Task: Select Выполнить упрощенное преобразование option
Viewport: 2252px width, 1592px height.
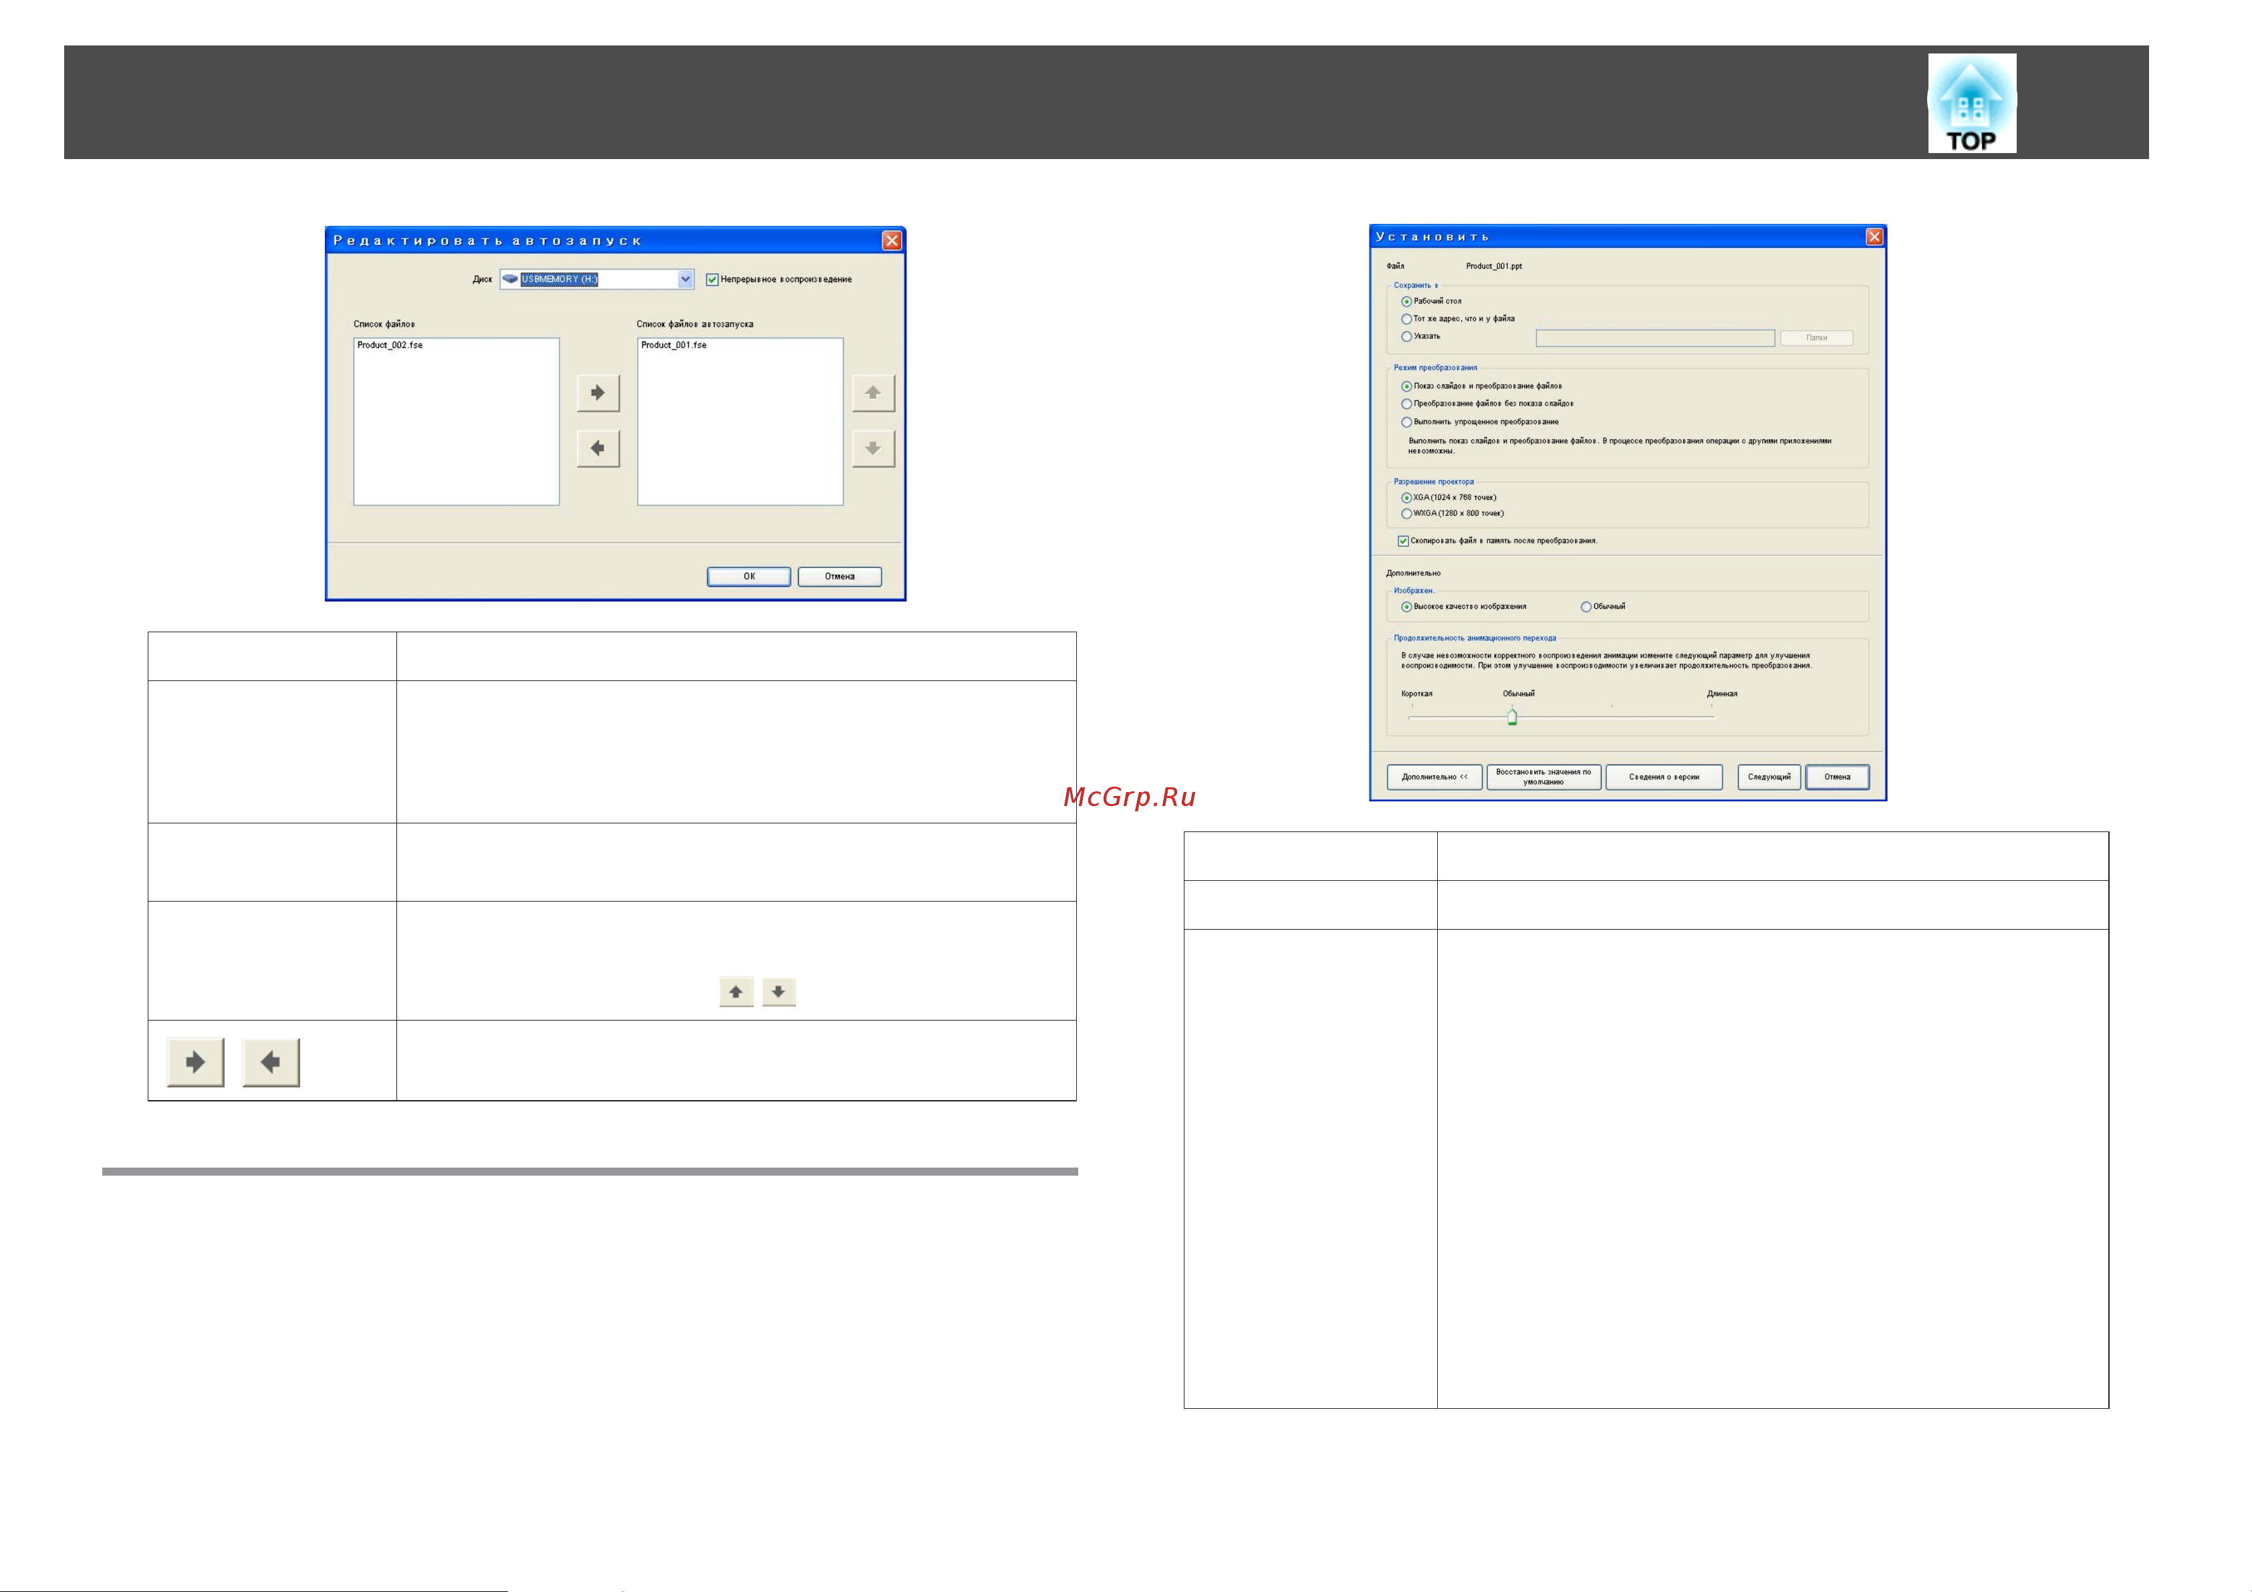Action: point(1406,422)
